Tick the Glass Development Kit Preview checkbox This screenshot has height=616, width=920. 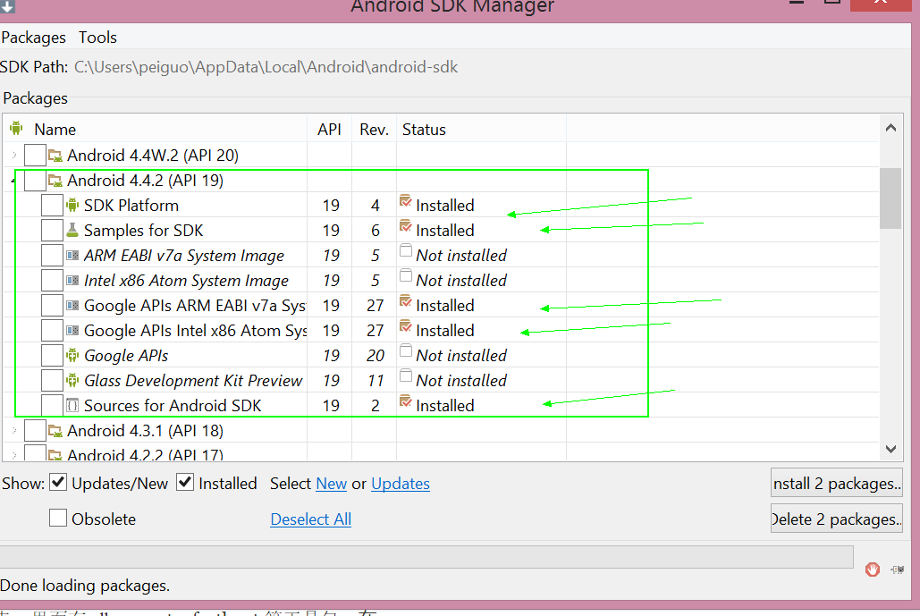click(52, 380)
